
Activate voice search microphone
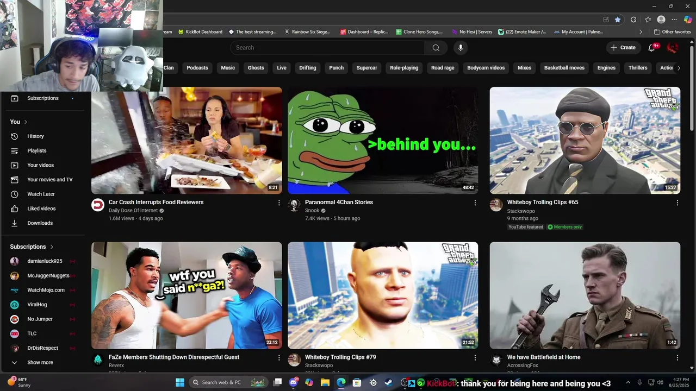click(461, 48)
